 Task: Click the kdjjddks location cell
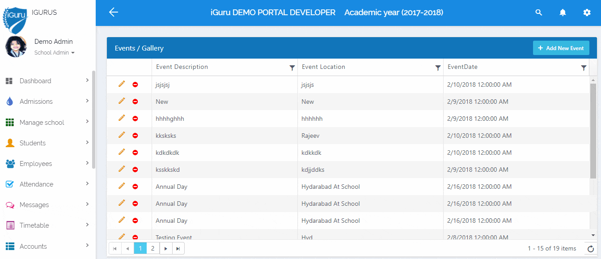[370, 170]
